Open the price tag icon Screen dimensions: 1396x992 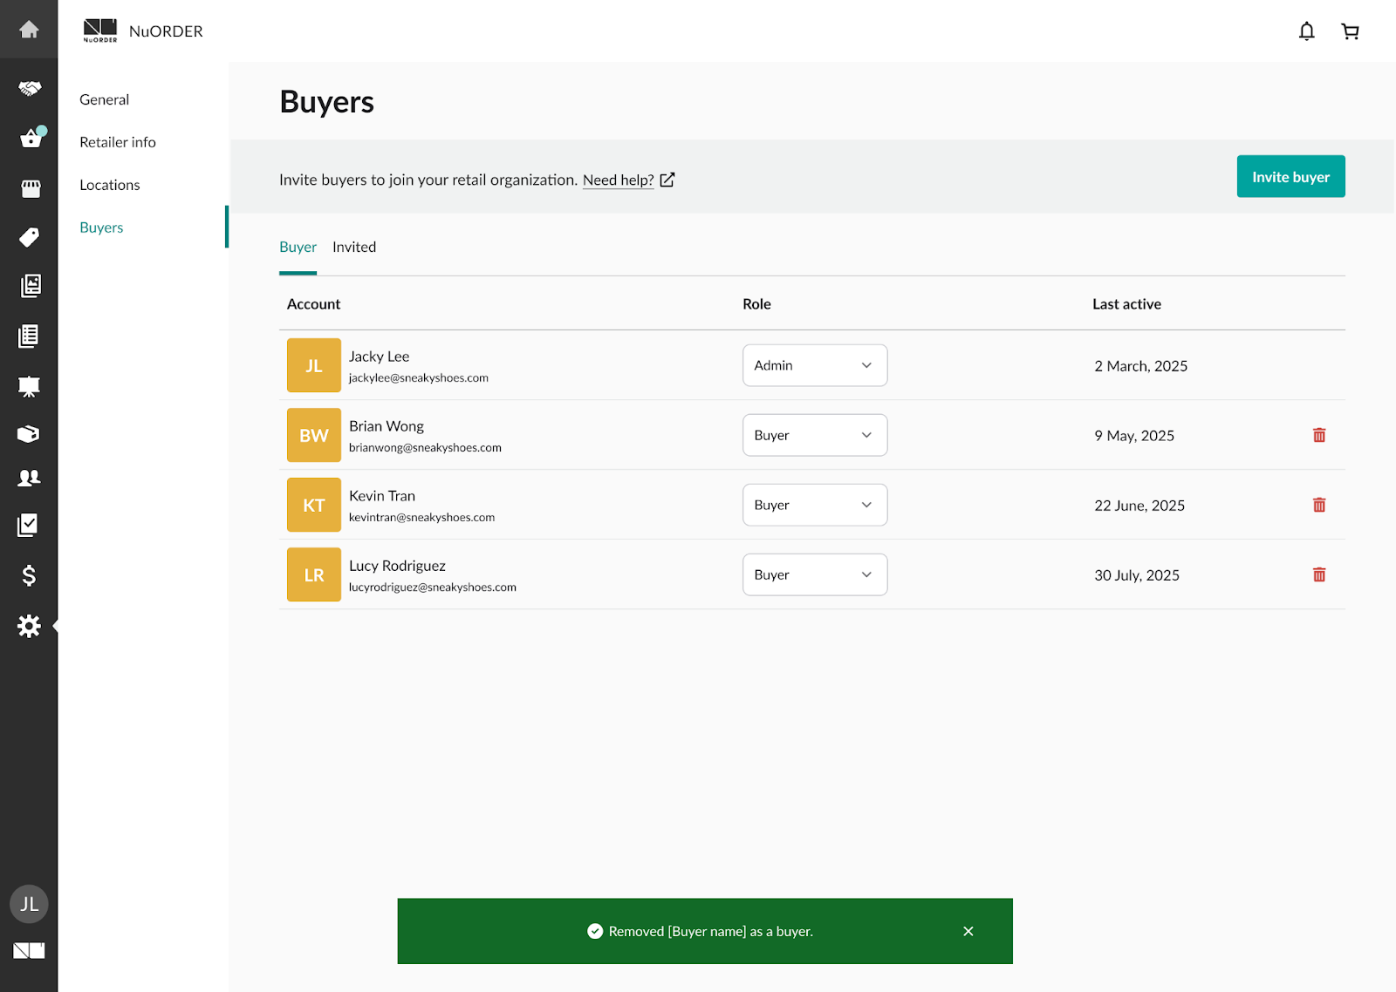pos(29,237)
